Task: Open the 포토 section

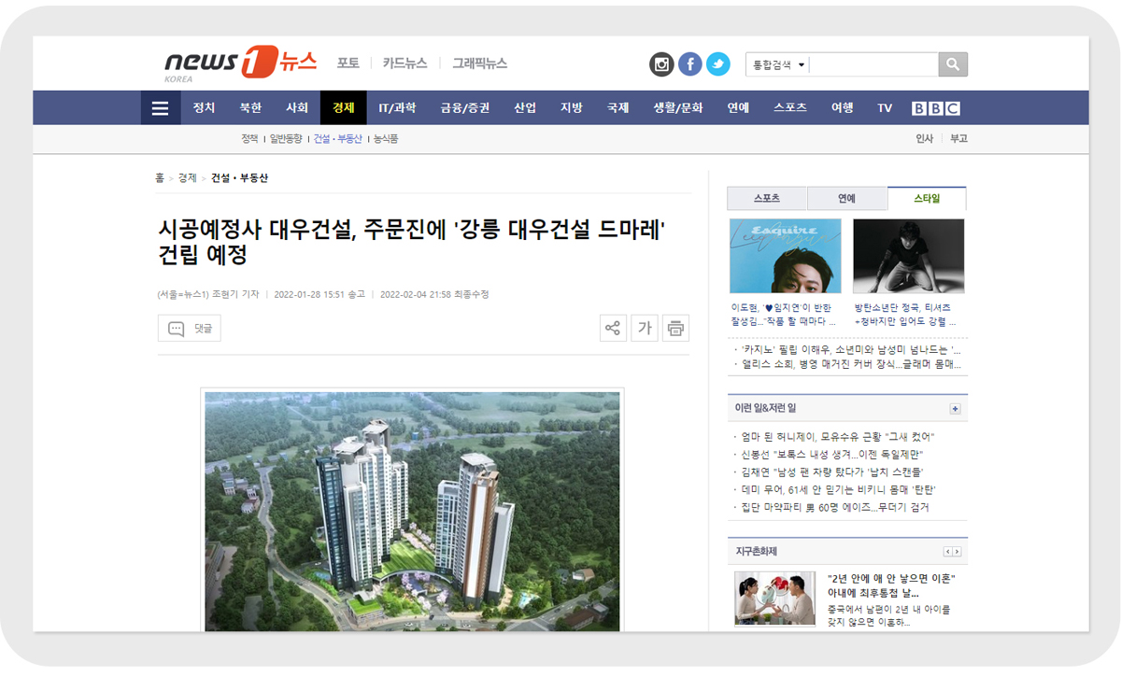Action: tap(348, 63)
